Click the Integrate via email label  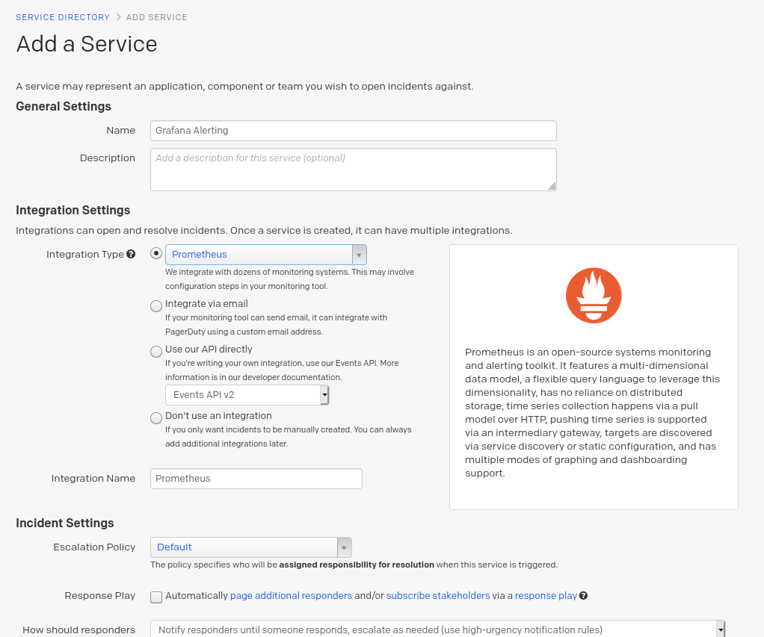(x=206, y=304)
